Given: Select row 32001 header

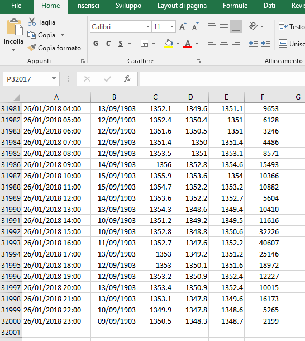Looking at the screenshot, I should pos(11,332).
